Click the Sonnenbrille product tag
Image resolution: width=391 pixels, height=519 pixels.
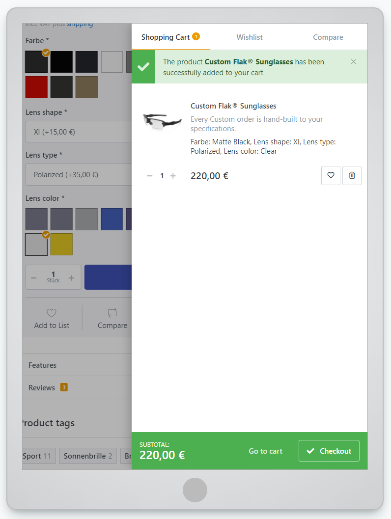point(88,456)
